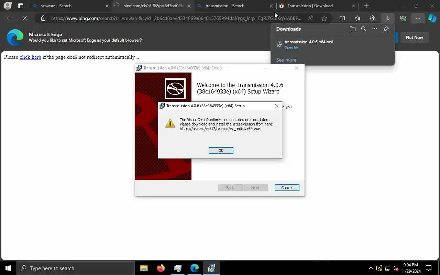Open more options in Downloads panel
Screen dimensions: 440x275
(375, 29)
